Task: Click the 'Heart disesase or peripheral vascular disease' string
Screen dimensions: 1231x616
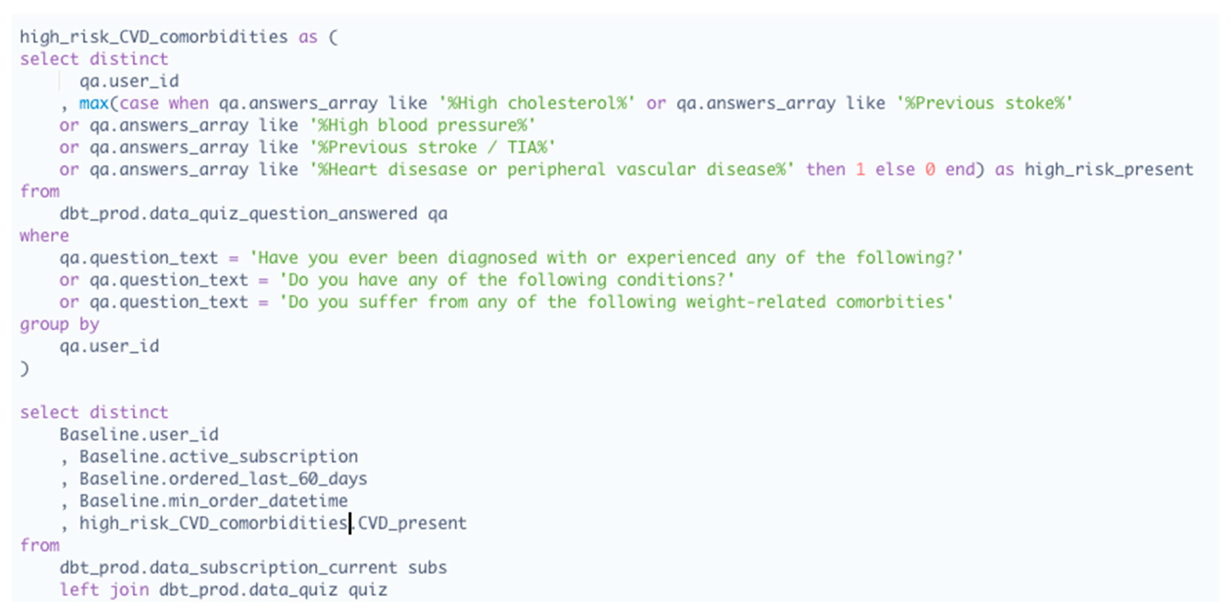Action: point(552,170)
